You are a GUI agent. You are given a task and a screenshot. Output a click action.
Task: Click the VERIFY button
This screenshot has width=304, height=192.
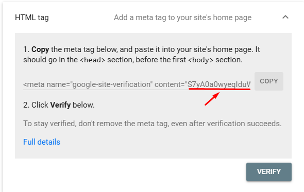269,171
